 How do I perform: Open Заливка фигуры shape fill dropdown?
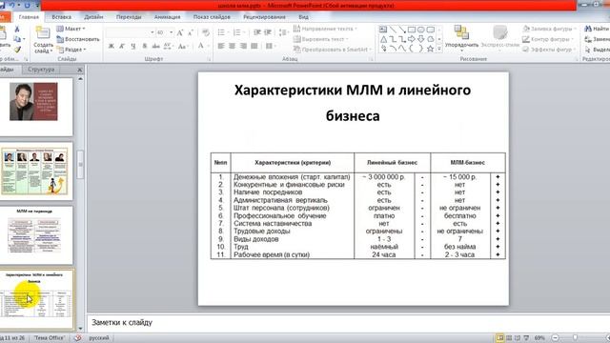[x=550, y=29]
